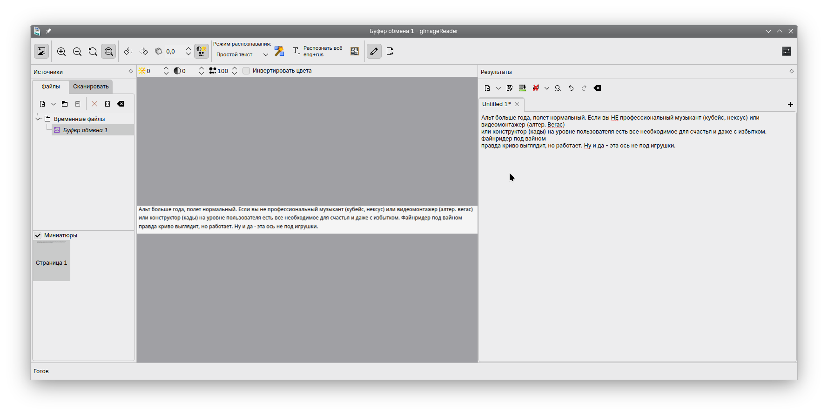Switch to the Файлы tab

tap(51, 87)
